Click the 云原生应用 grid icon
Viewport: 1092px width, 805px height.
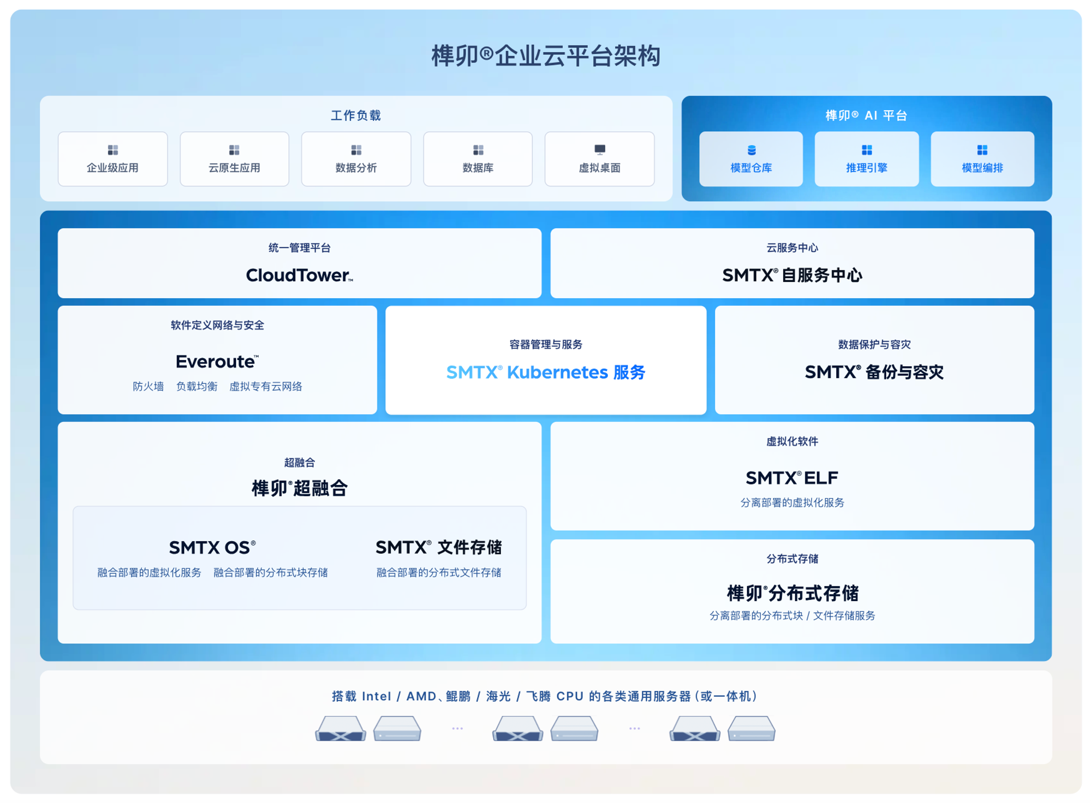coord(234,150)
